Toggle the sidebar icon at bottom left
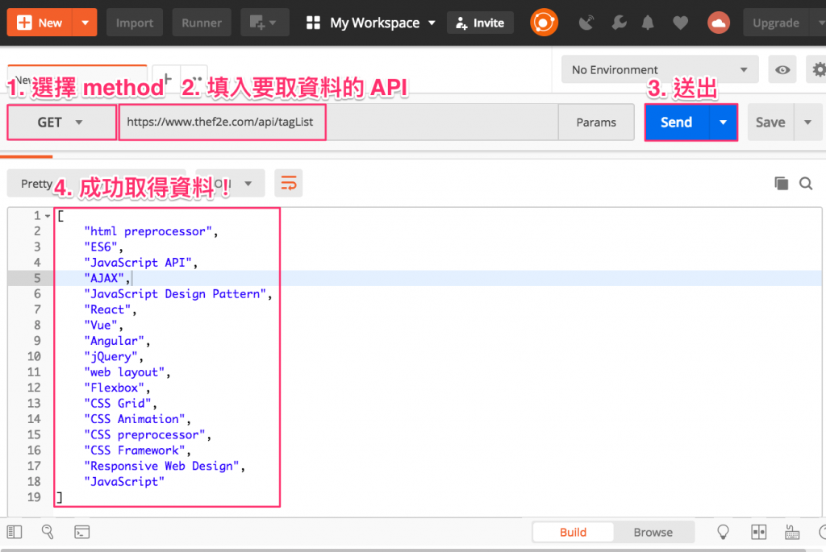 click(15, 532)
